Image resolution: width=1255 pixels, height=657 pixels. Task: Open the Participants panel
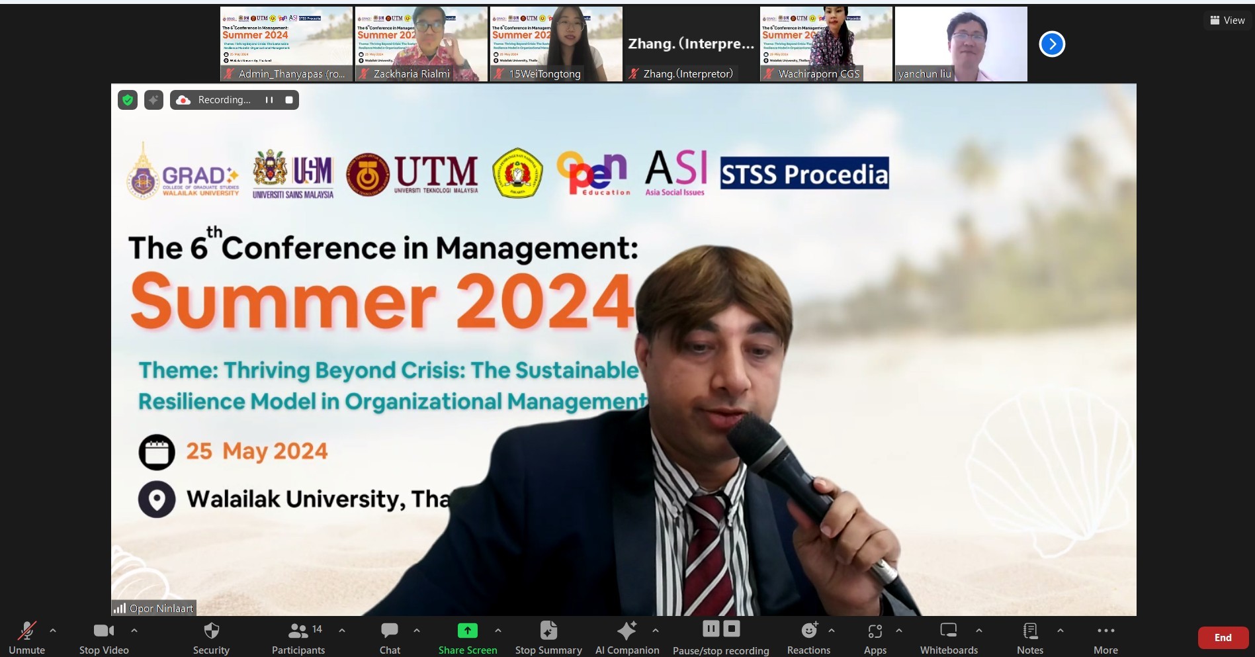298,638
